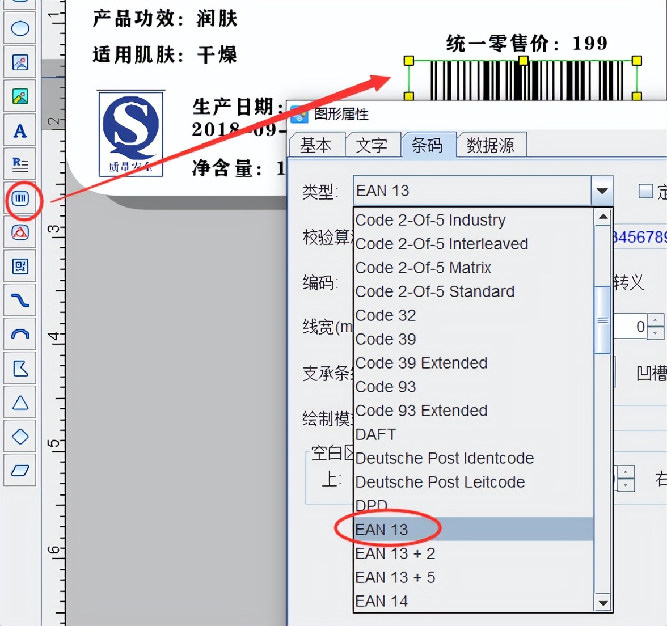Select the curve line tool
Screen dimensions: 667x626
[x=20, y=301]
